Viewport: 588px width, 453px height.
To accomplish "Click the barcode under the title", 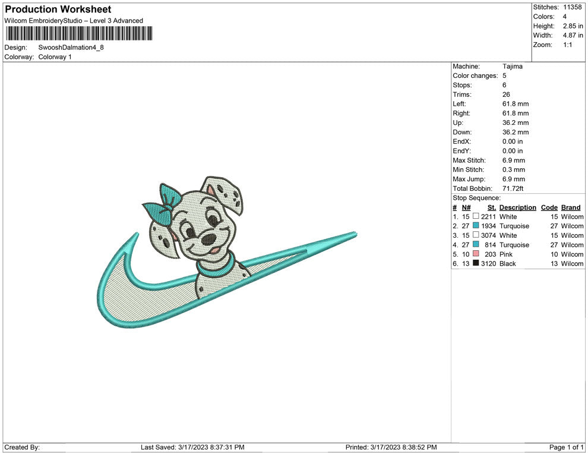I will click(x=79, y=33).
